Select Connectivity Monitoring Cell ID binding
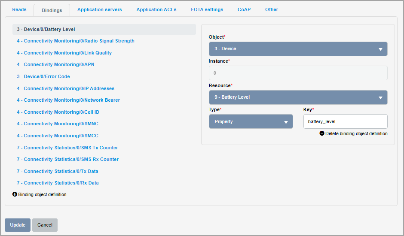404x236 pixels. 58,112
